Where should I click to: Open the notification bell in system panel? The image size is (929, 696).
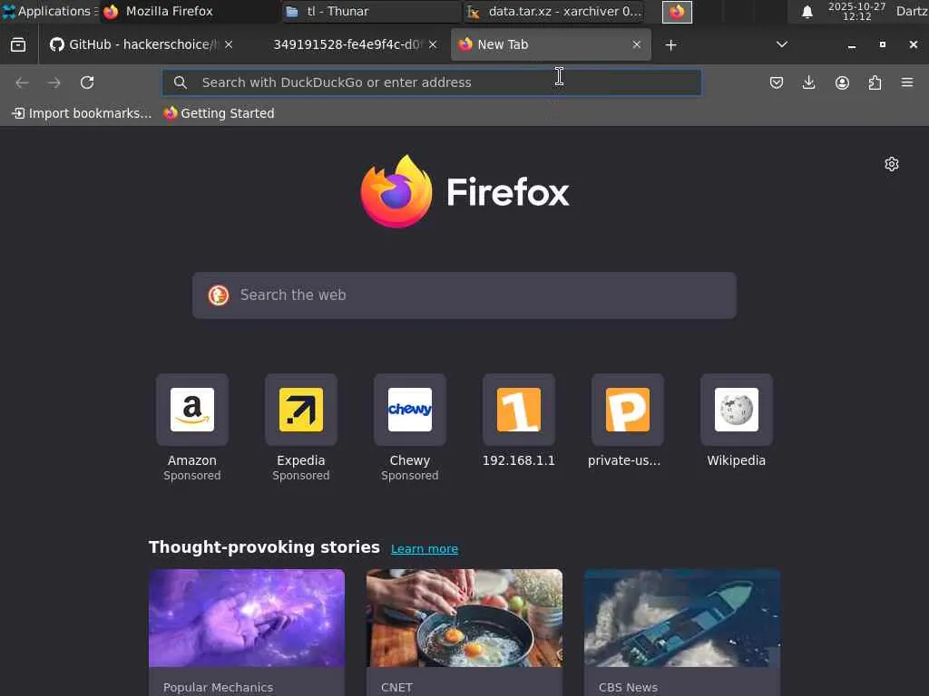point(807,12)
